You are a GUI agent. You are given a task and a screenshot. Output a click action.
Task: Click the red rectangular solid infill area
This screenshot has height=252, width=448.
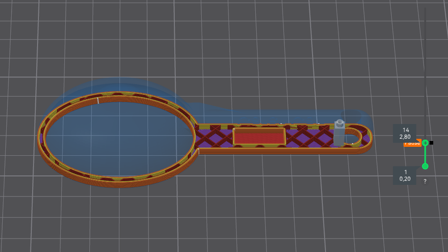click(x=259, y=138)
